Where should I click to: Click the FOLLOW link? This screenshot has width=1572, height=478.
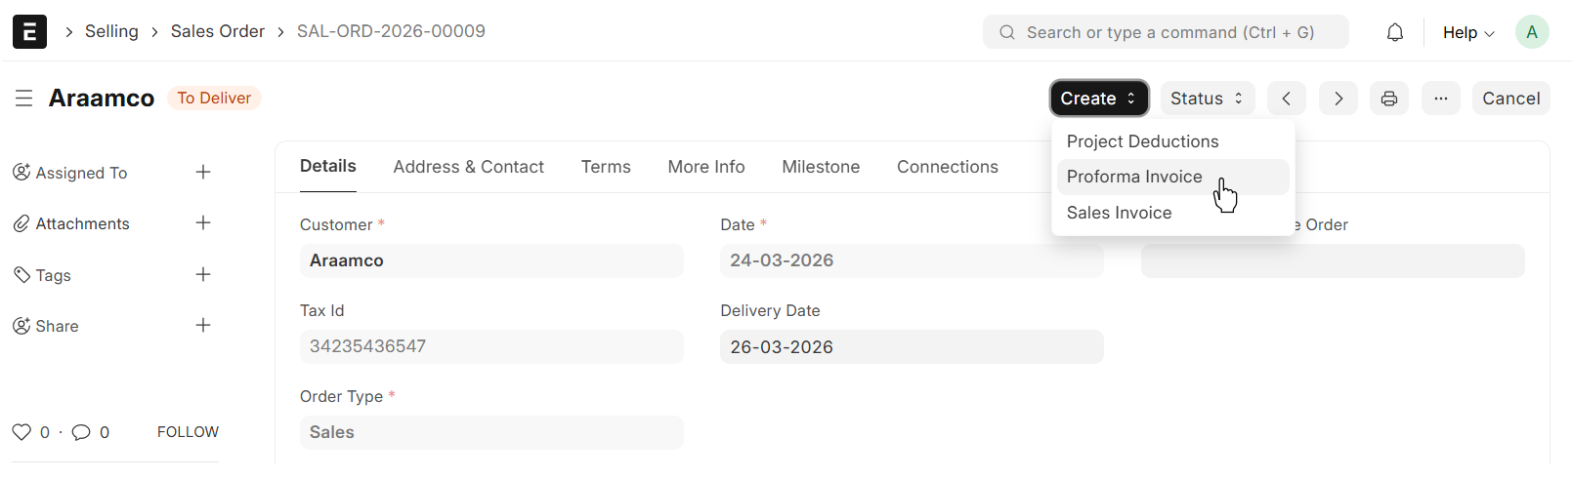point(188,432)
